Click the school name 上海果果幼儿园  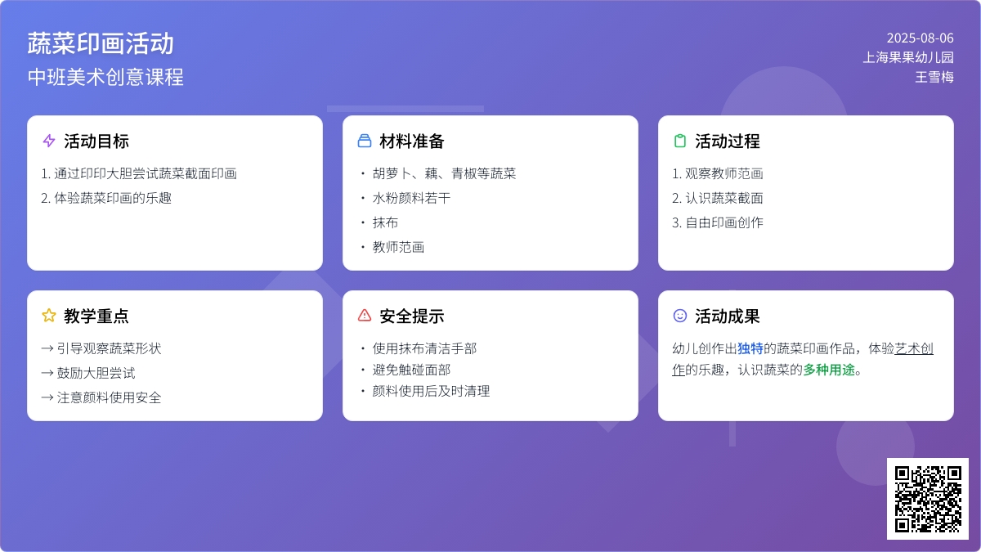coord(908,57)
